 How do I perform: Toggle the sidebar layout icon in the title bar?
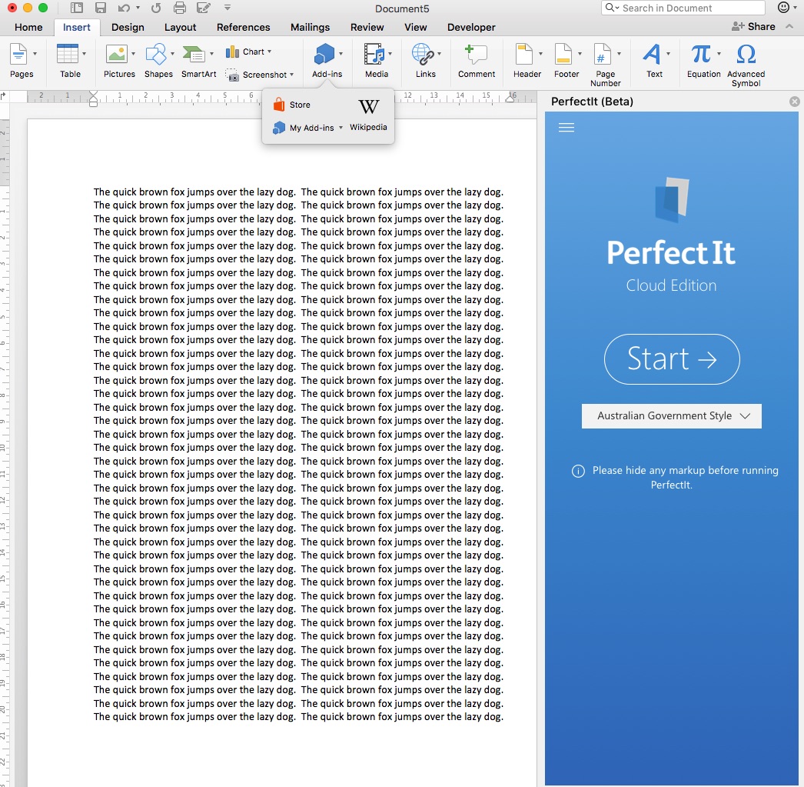[x=77, y=8]
